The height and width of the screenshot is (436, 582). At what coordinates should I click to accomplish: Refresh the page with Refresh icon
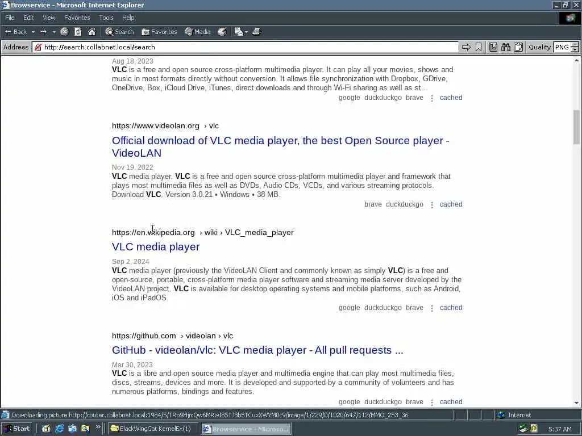pyautogui.click(x=78, y=32)
